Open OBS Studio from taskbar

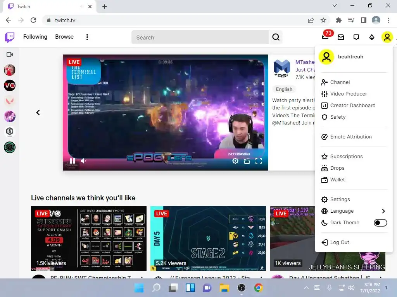(x=241, y=288)
